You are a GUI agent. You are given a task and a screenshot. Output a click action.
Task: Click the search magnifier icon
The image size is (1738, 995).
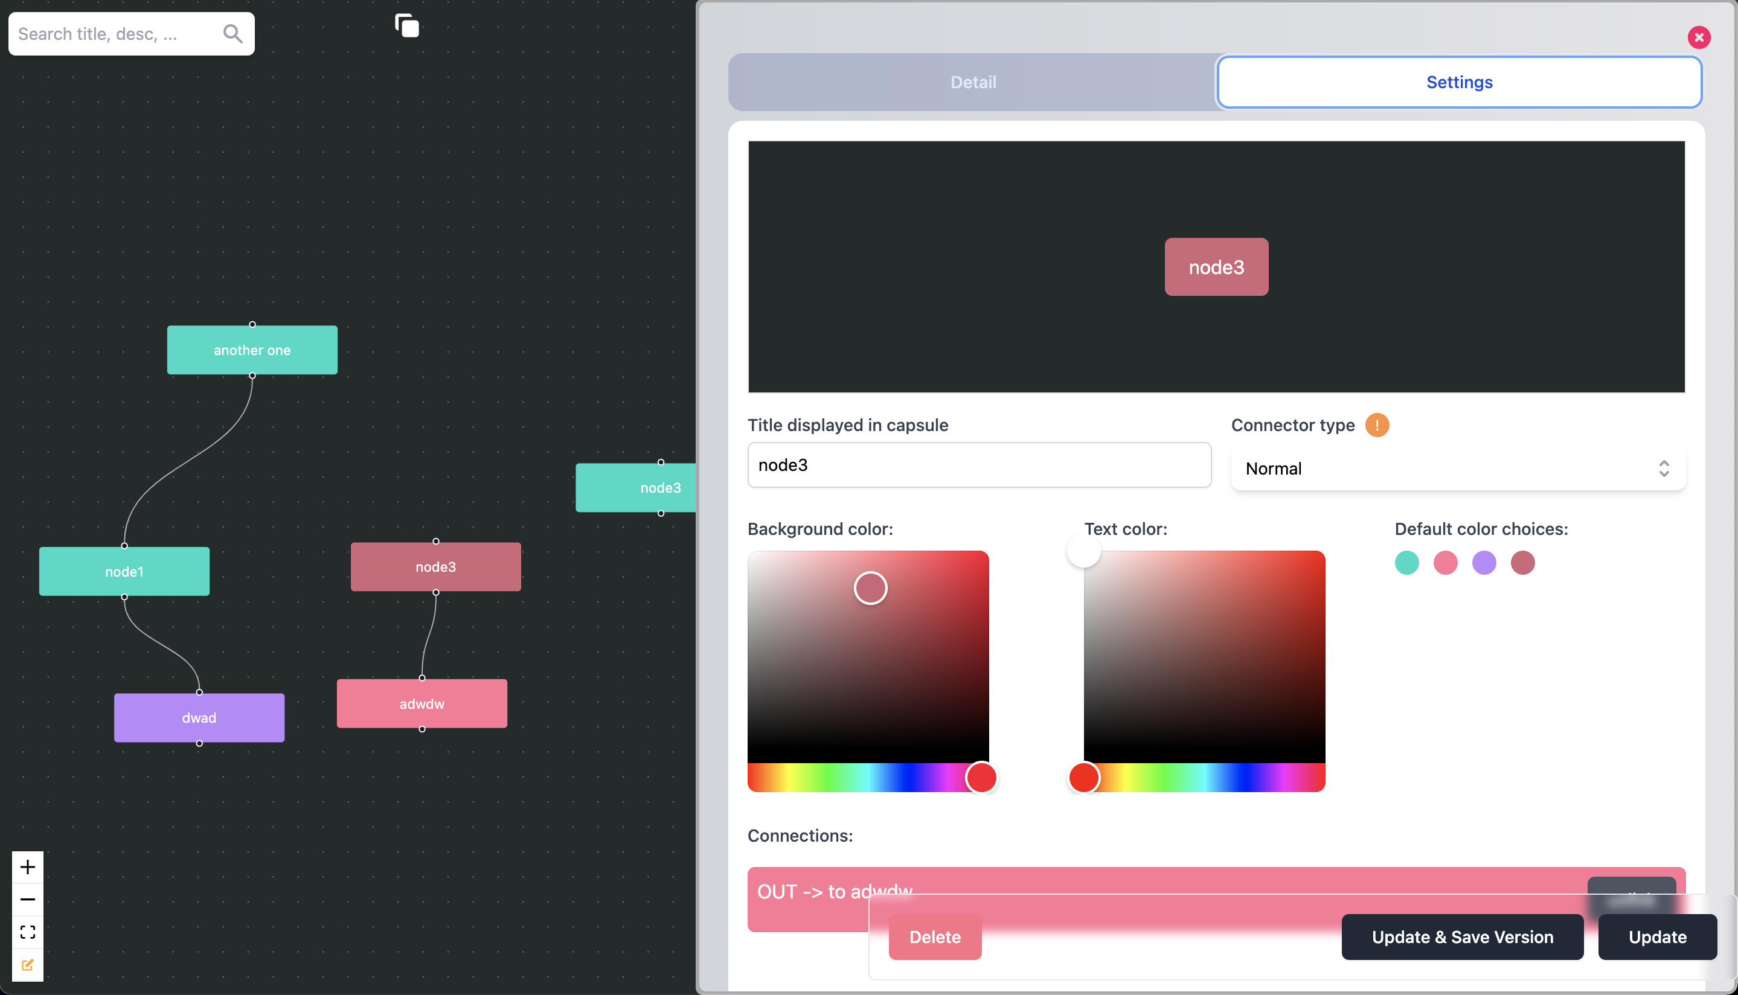pyautogui.click(x=232, y=33)
